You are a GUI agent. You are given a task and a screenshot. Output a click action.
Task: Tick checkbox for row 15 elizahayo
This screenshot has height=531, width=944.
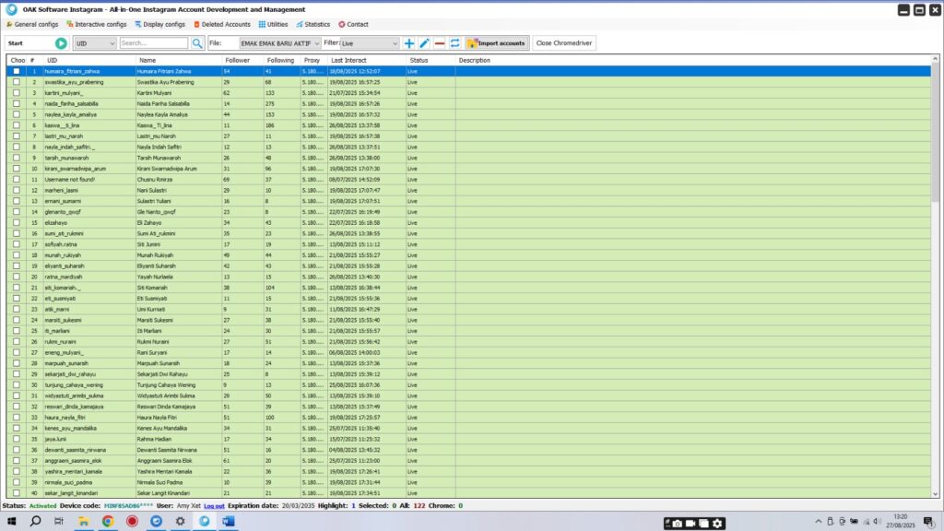click(x=17, y=223)
